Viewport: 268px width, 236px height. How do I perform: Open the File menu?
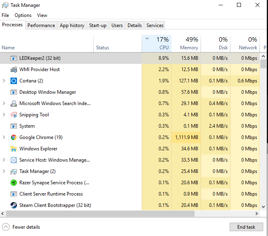point(5,15)
